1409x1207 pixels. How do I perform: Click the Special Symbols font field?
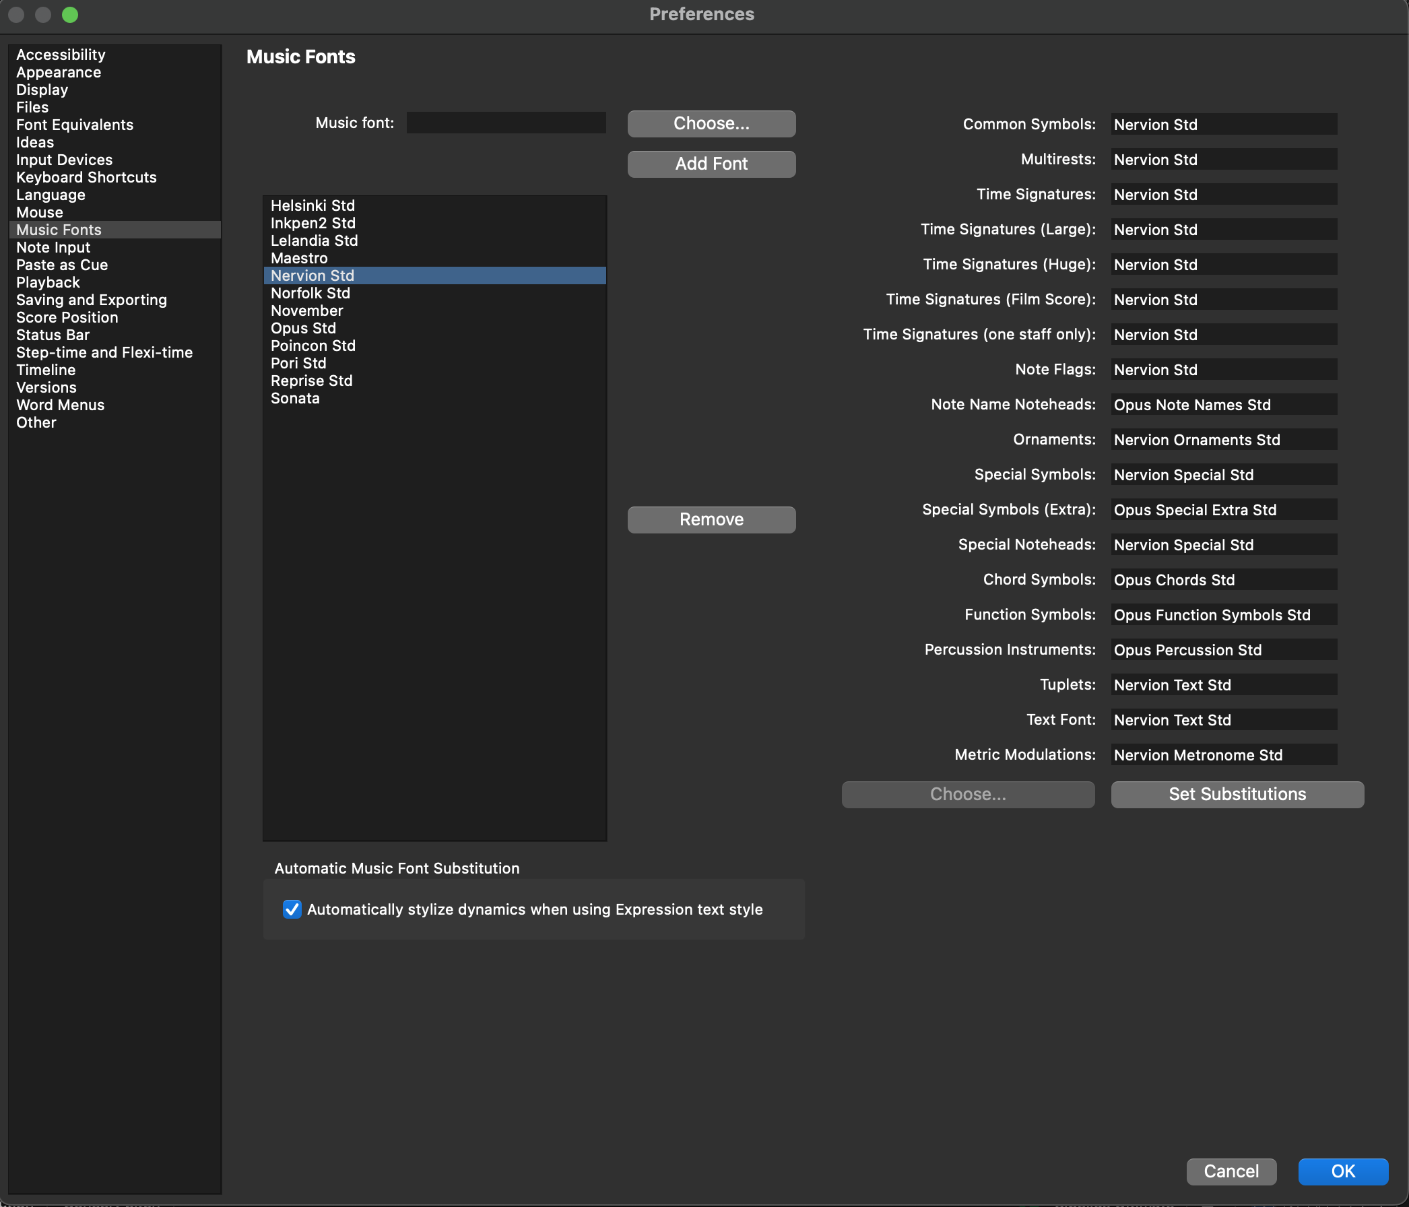click(x=1224, y=475)
